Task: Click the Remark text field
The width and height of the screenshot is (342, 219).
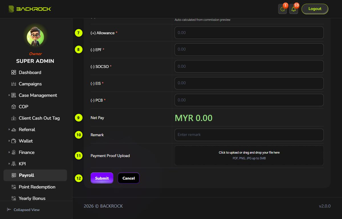Action: point(249,135)
